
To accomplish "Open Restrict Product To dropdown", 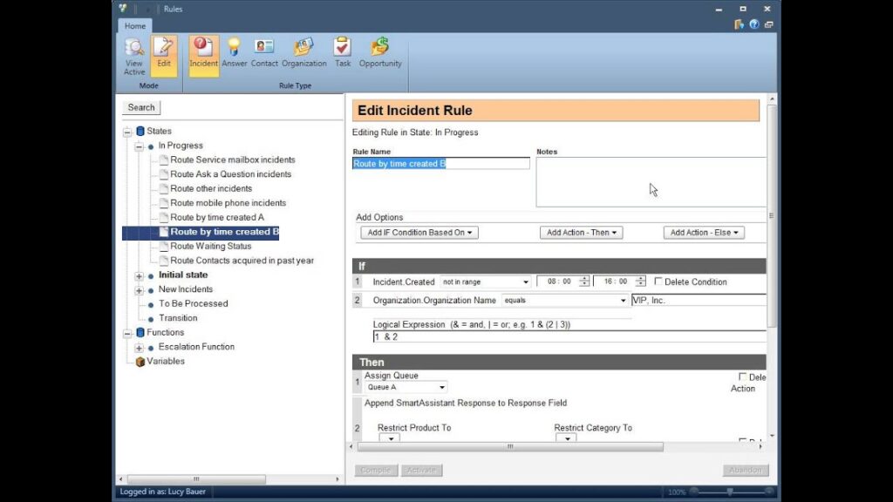I will pyautogui.click(x=390, y=438).
